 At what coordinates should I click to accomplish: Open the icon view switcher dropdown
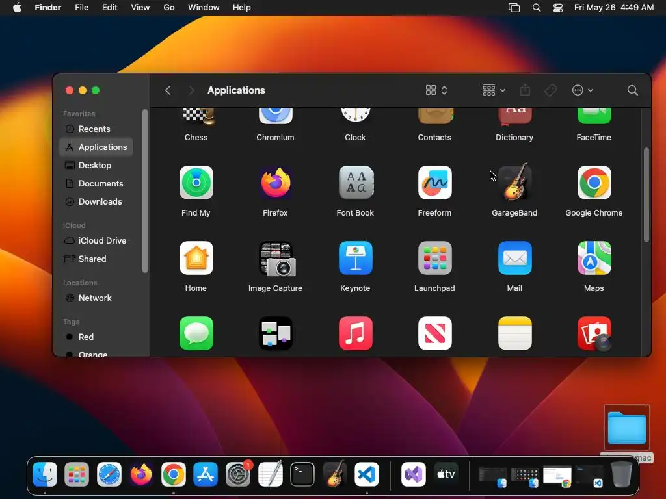pyautogui.click(x=436, y=90)
